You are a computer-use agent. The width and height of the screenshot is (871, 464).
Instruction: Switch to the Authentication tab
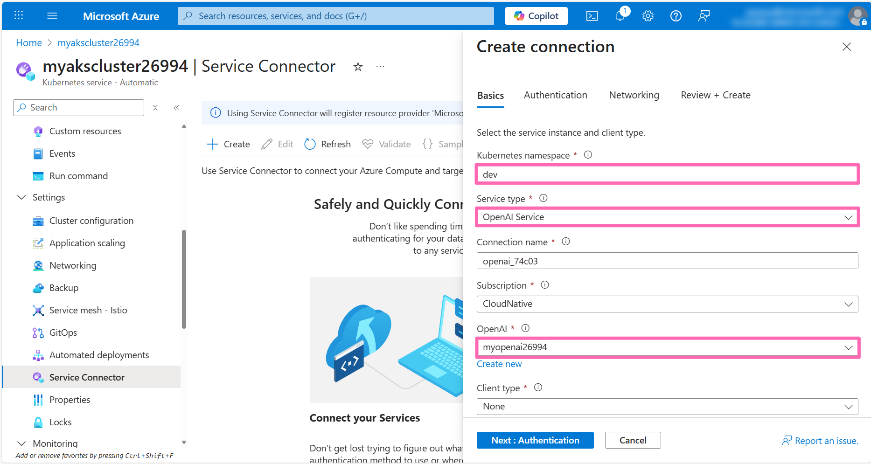[x=555, y=95]
